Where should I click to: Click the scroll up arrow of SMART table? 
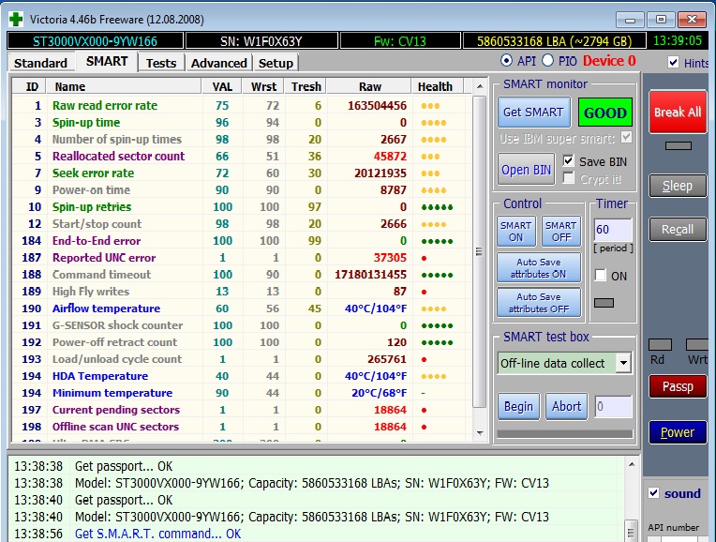[480, 86]
